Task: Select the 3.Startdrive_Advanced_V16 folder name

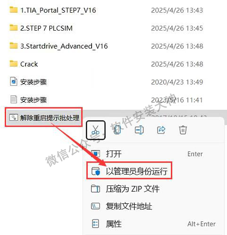Action: (x=64, y=46)
